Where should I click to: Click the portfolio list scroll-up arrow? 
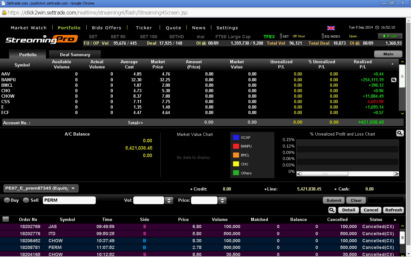click(402, 62)
